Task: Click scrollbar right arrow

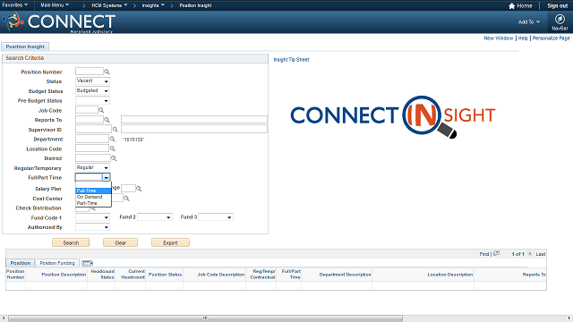Action: tap(569, 318)
